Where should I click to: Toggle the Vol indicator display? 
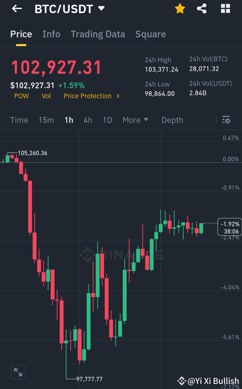(x=46, y=96)
